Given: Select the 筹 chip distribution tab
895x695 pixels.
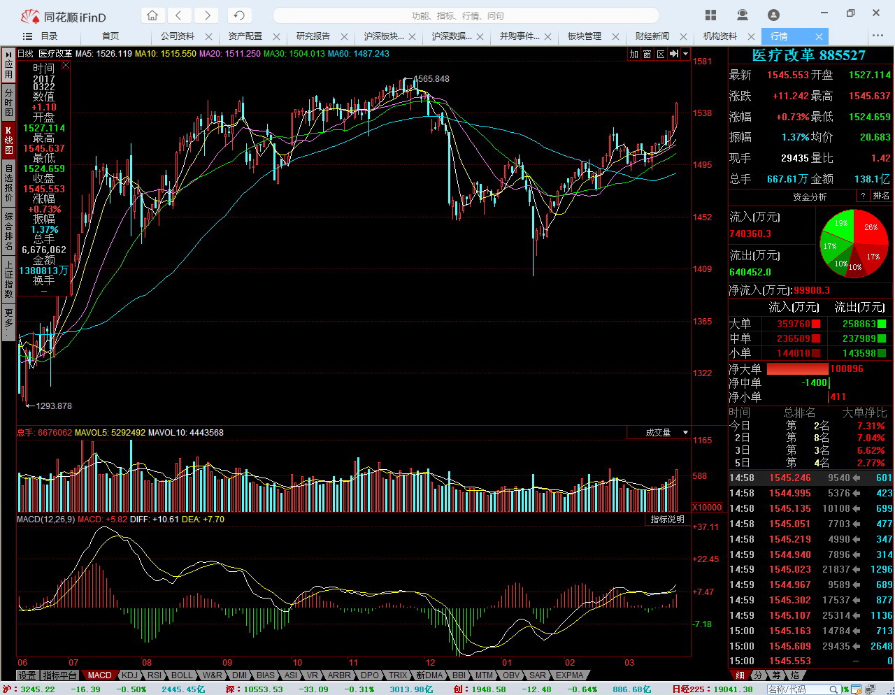Looking at the screenshot, I should [776, 675].
